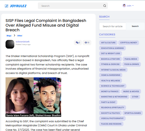Focus the 'Search for article' field
Viewport: 145px width, 131px height.
pyautogui.click(x=113, y=26)
